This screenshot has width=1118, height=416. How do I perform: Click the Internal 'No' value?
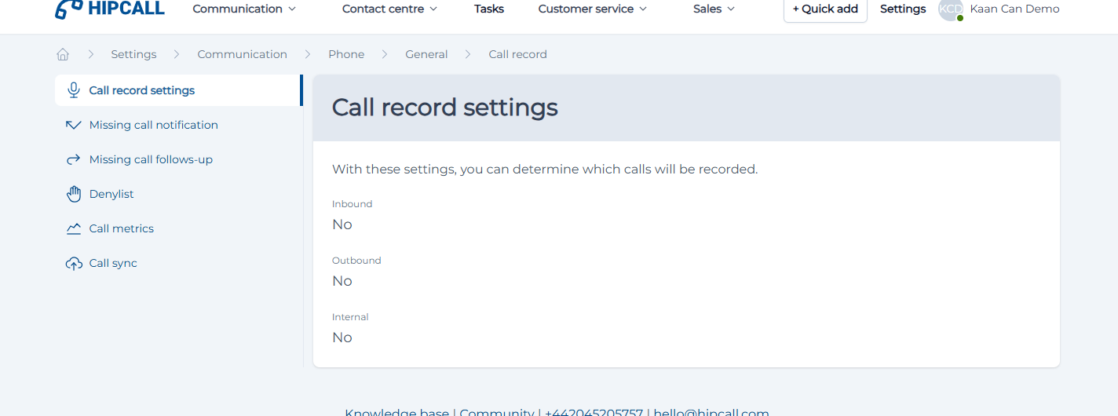click(342, 338)
